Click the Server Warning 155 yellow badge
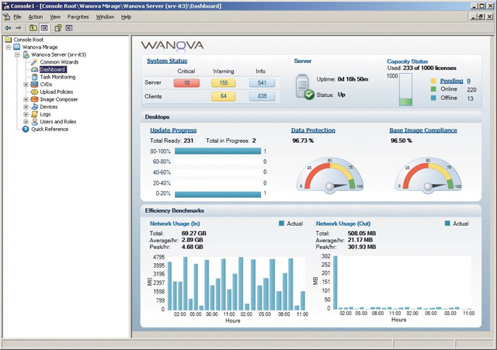497x350 pixels. pyautogui.click(x=224, y=83)
